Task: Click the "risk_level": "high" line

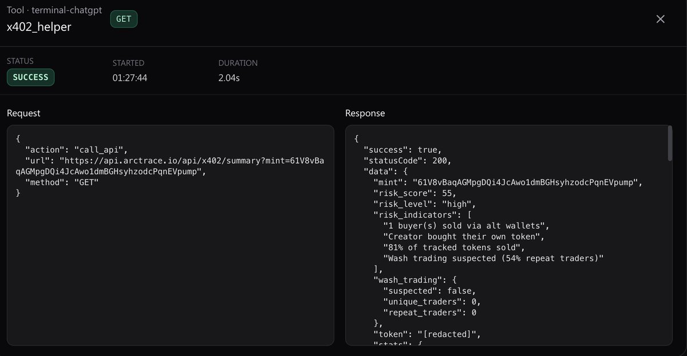Action: (x=424, y=204)
